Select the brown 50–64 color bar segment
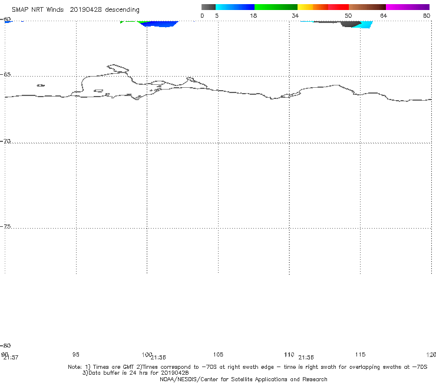This screenshot has height=383, width=436. point(367,7)
